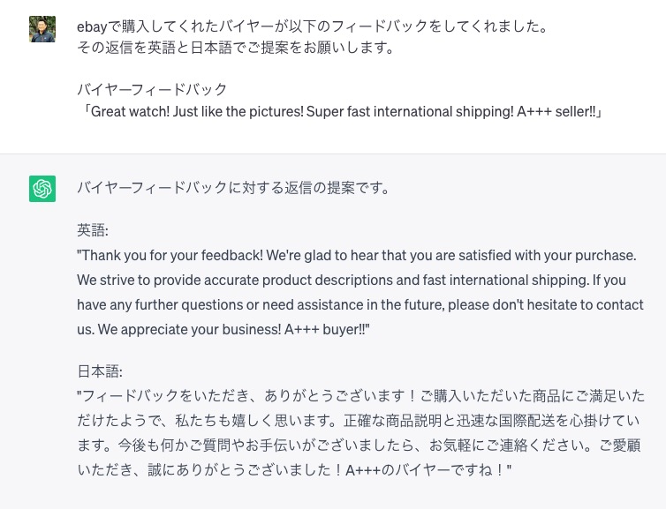Click the "Thank you for your feedback!" sentence
The width and height of the screenshot is (666, 509).
click(x=167, y=256)
